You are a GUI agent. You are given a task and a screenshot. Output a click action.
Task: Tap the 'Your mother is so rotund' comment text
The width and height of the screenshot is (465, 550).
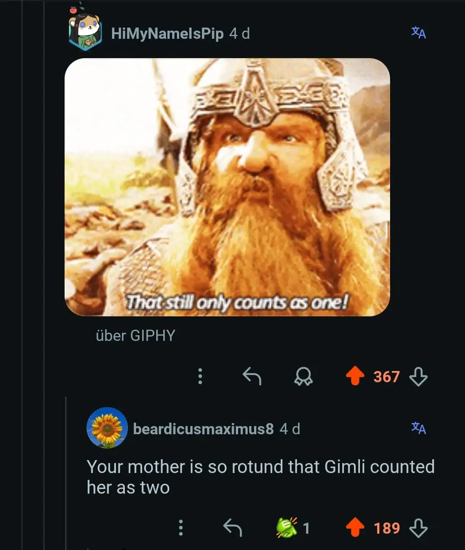(260, 477)
